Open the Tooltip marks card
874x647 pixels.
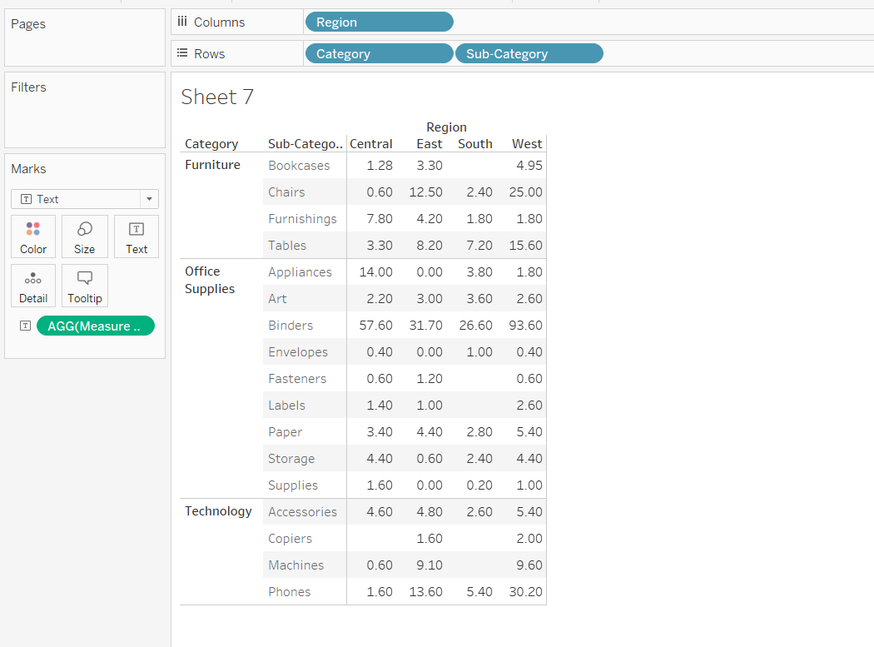pyautogui.click(x=85, y=286)
